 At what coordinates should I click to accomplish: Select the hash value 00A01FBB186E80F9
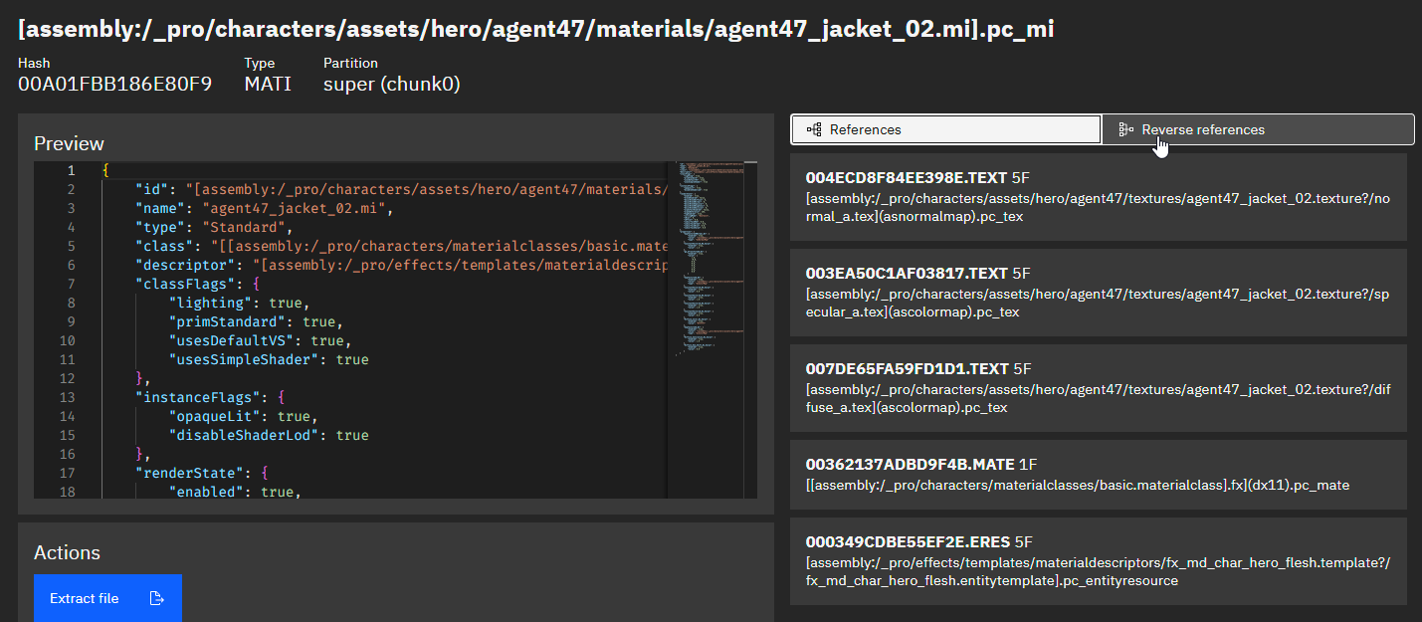(114, 84)
